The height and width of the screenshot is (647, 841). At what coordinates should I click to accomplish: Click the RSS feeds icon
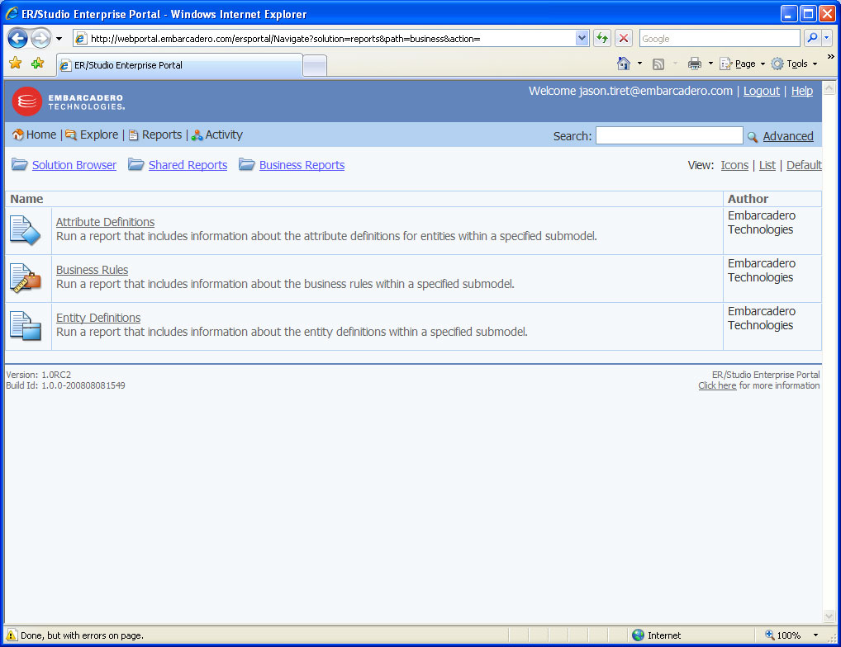pos(658,64)
